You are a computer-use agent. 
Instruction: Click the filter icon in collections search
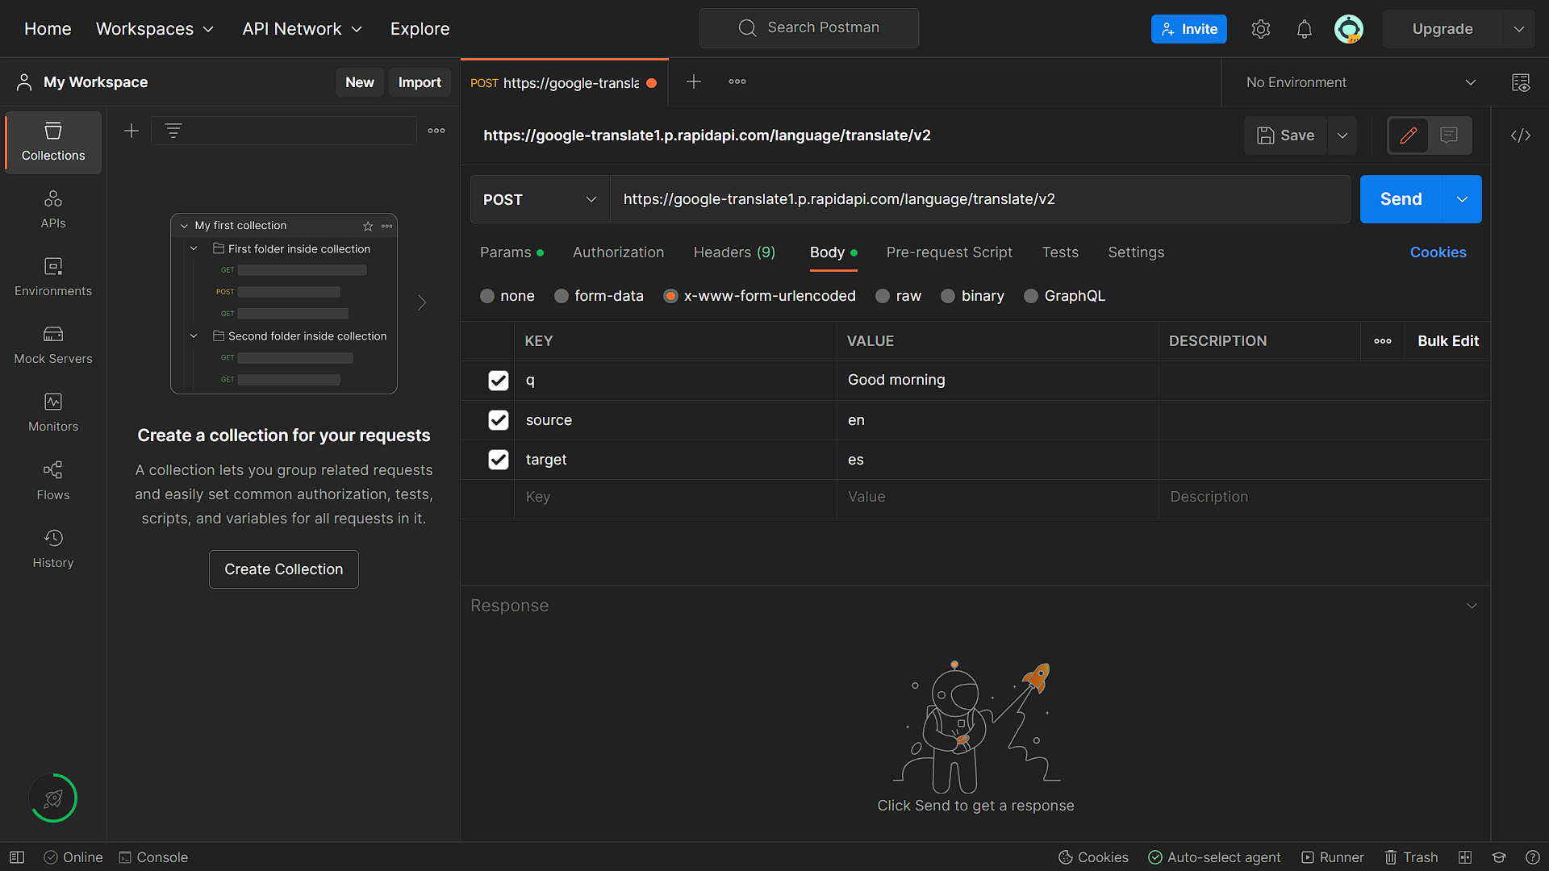tap(173, 131)
